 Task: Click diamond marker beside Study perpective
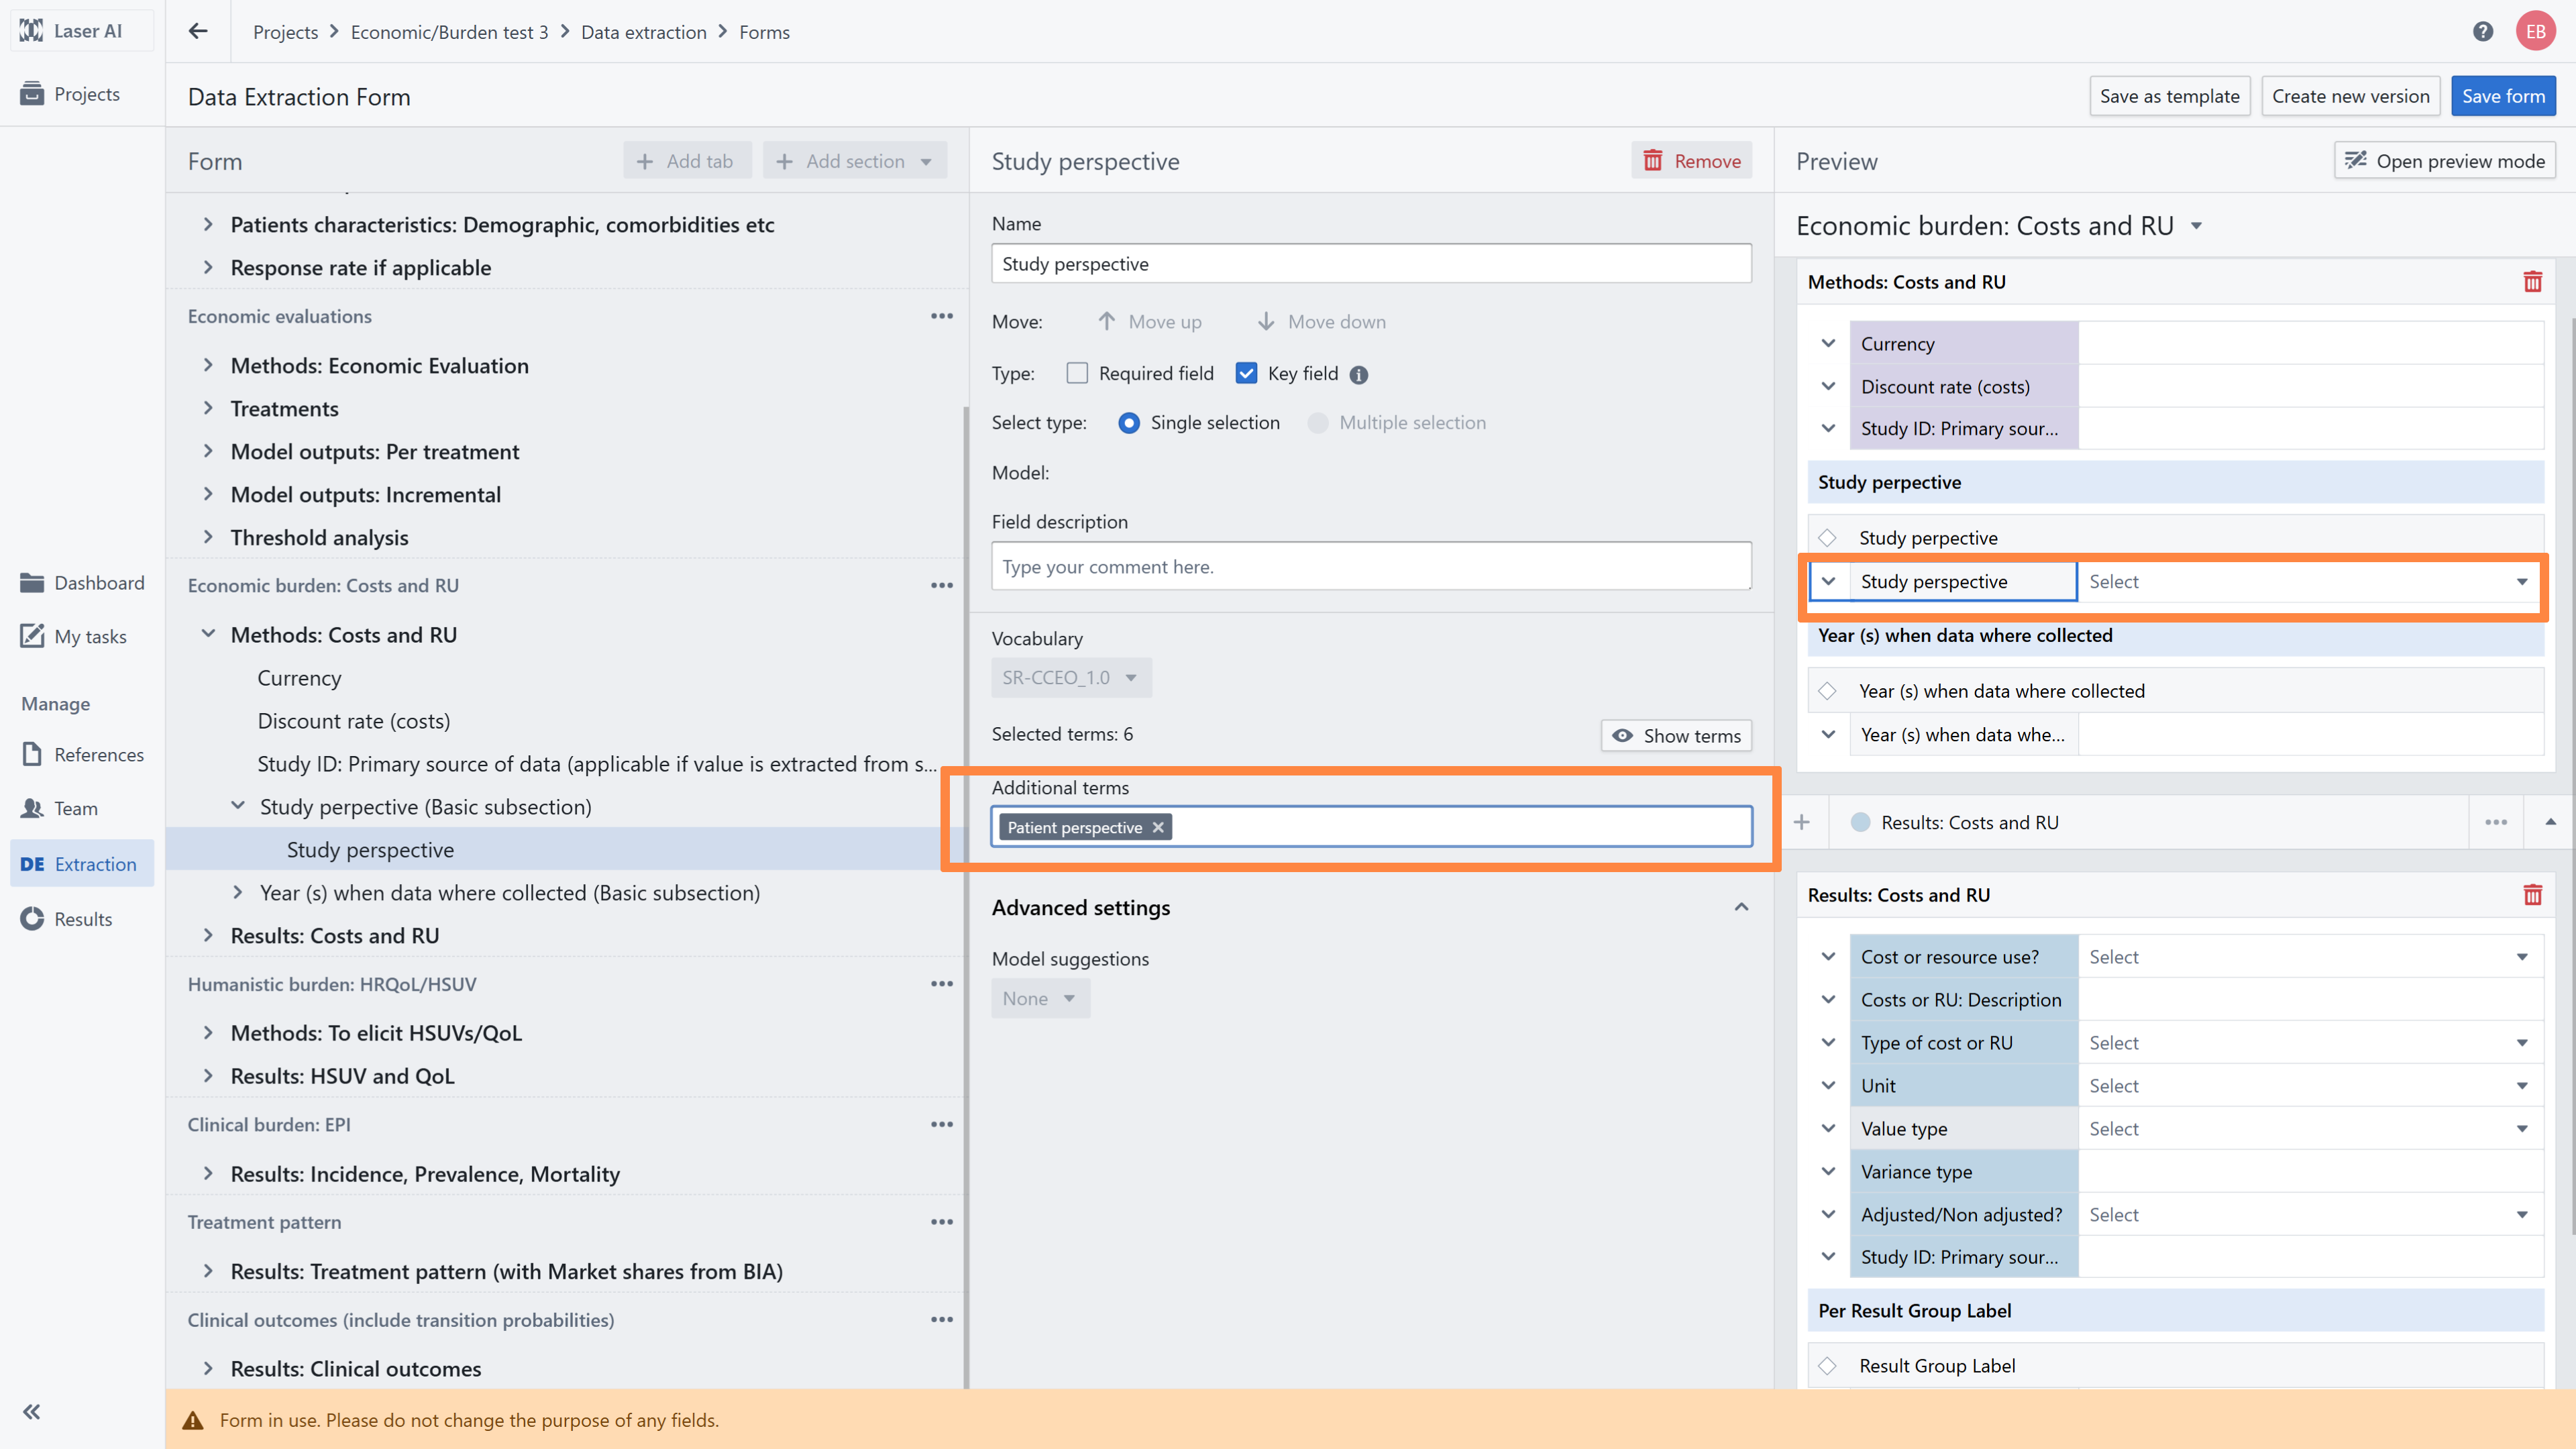coord(1827,538)
